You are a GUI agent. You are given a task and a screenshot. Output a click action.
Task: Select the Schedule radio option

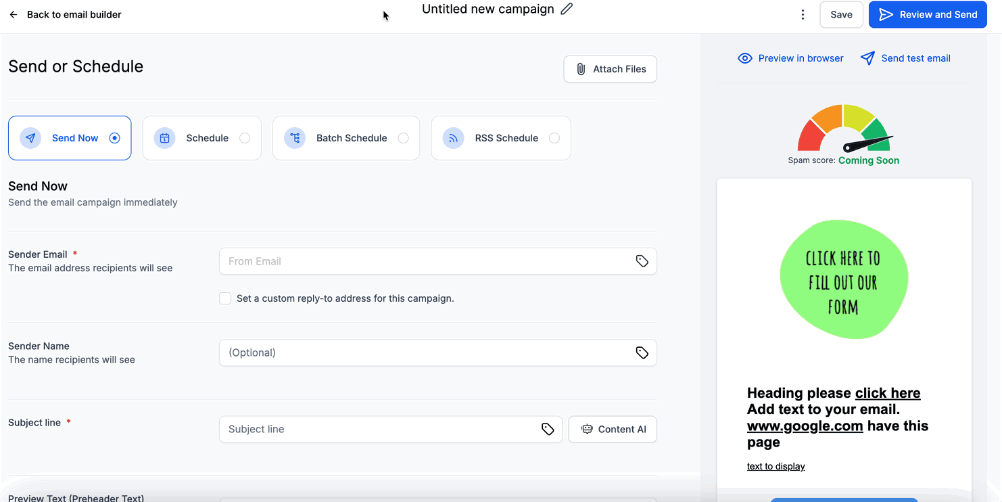click(245, 138)
